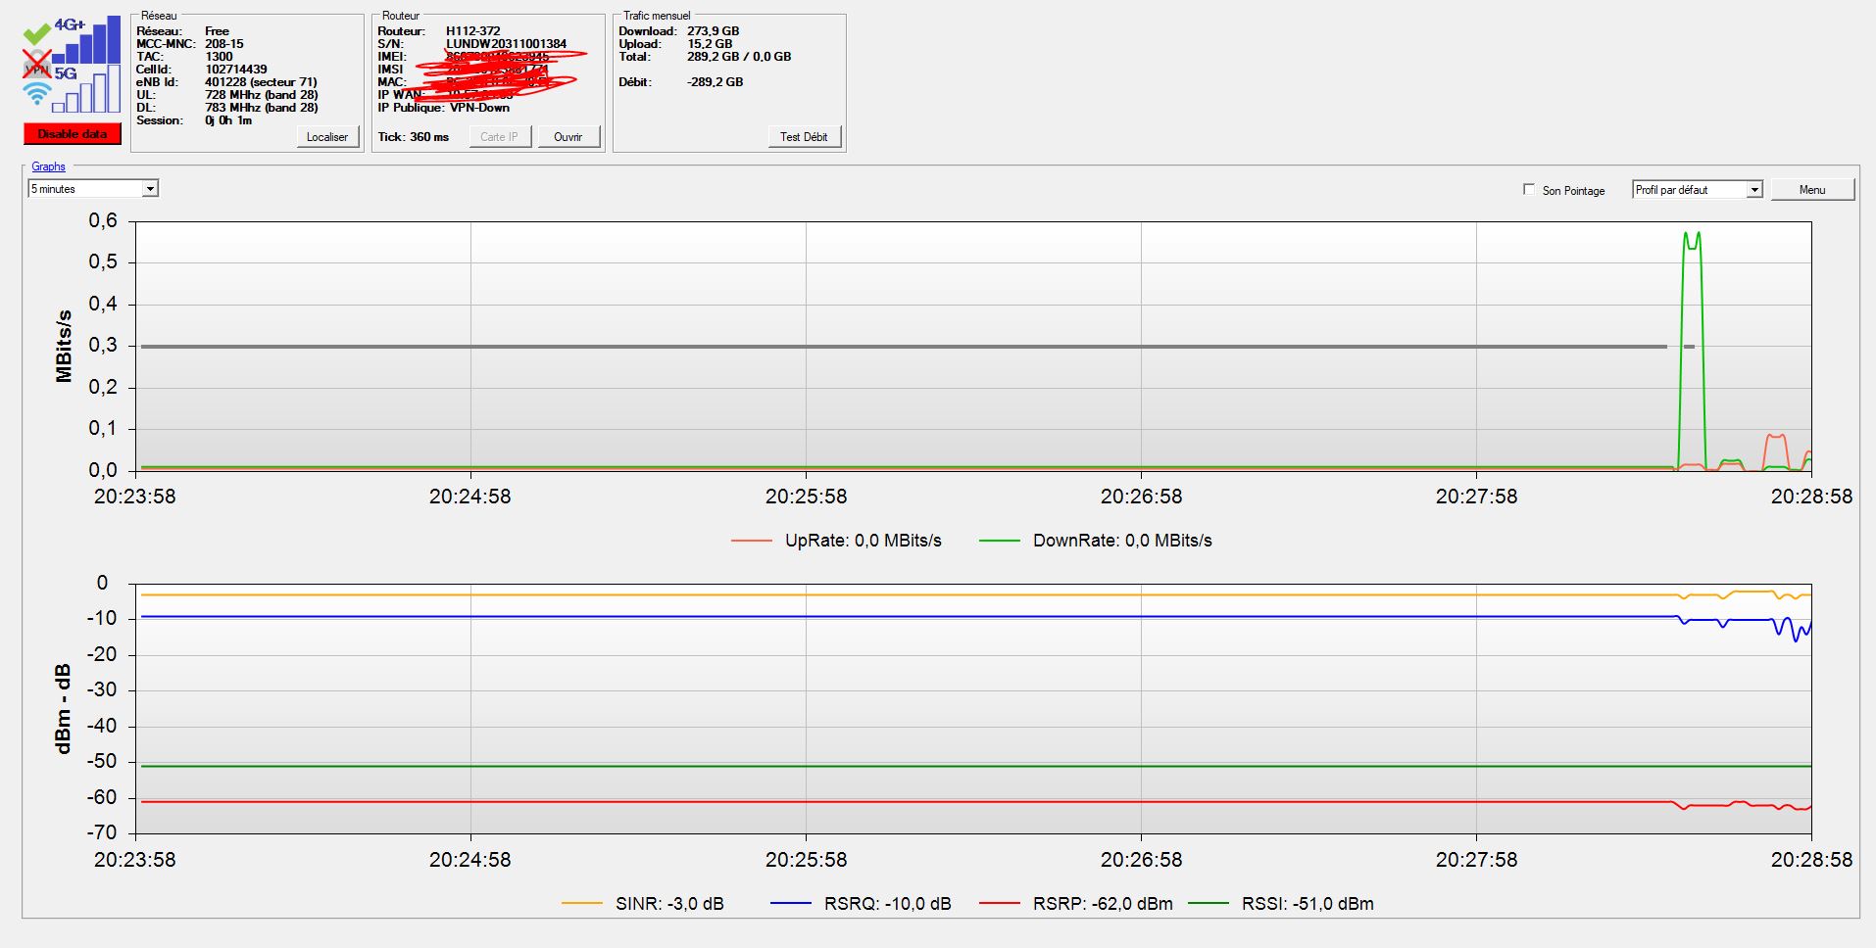This screenshot has width=1876, height=948.
Task: Click the Graphs link
Action: coord(48,166)
